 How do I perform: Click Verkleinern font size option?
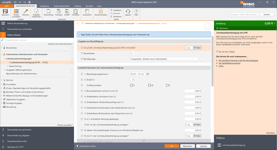pyautogui.click(x=116, y=17)
